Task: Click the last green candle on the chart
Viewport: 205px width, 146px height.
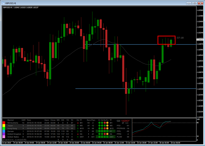Action: [x=171, y=43]
